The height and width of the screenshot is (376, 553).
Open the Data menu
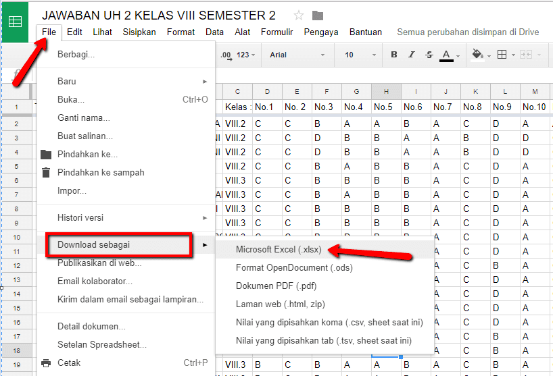click(214, 32)
